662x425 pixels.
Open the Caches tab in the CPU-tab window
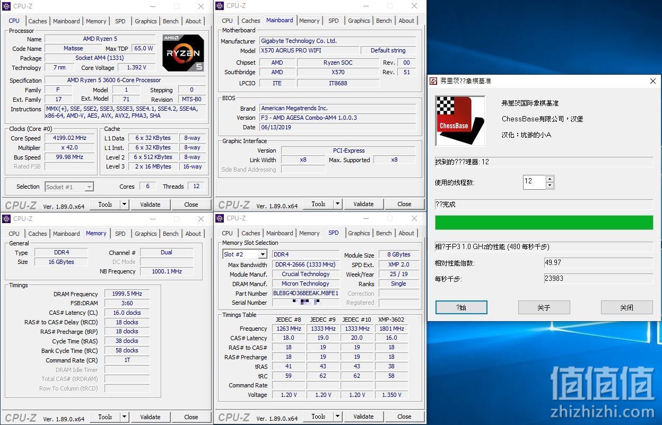pos(38,21)
